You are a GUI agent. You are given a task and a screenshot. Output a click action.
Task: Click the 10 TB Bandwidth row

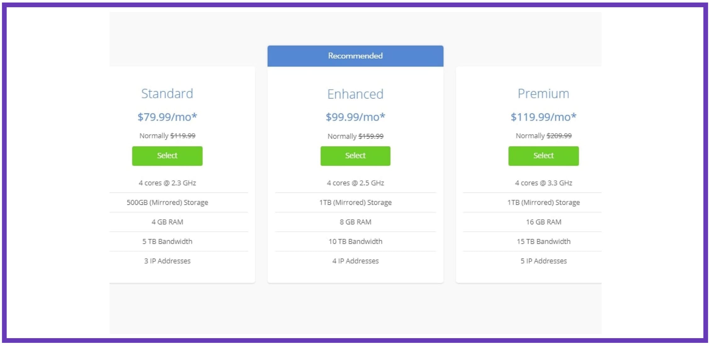pyautogui.click(x=355, y=241)
